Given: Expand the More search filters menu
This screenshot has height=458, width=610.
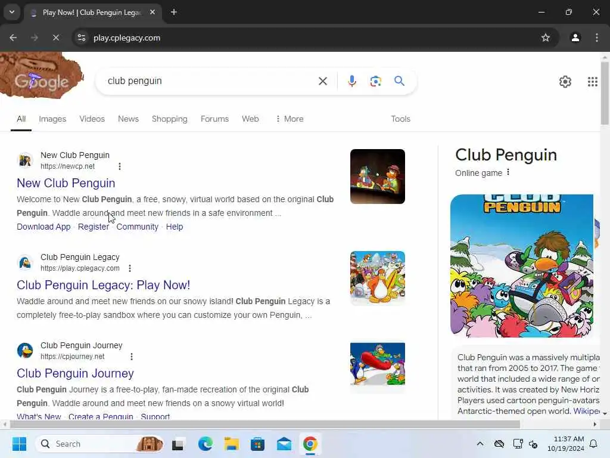Looking at the screenshot, I should (290, 119).
